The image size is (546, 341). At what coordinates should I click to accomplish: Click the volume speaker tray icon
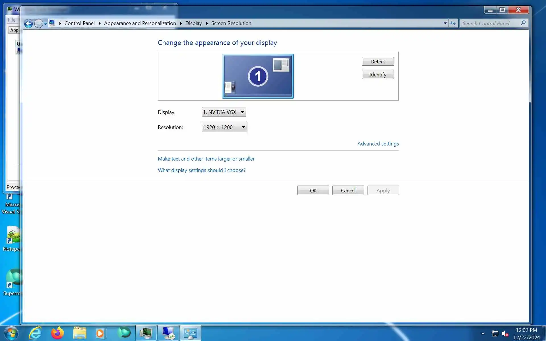pyautogui.click(x=505, y=334)
